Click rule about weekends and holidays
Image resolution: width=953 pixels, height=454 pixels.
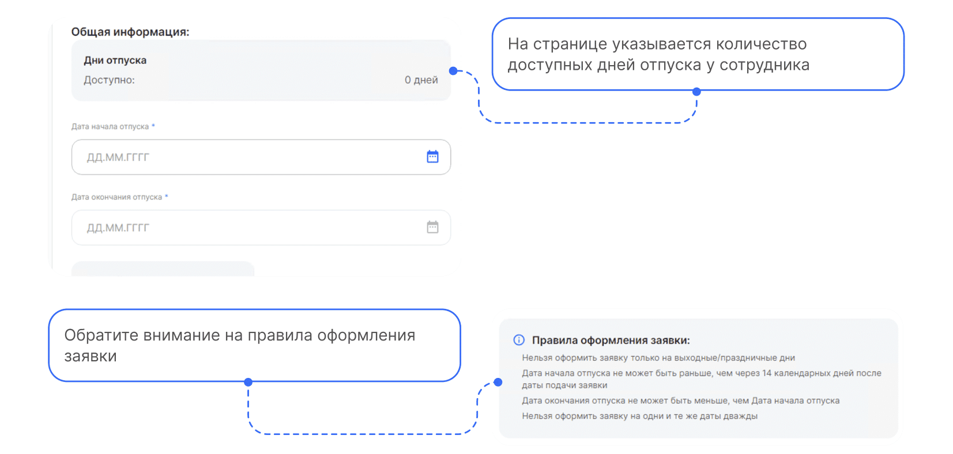click(658, 358)
